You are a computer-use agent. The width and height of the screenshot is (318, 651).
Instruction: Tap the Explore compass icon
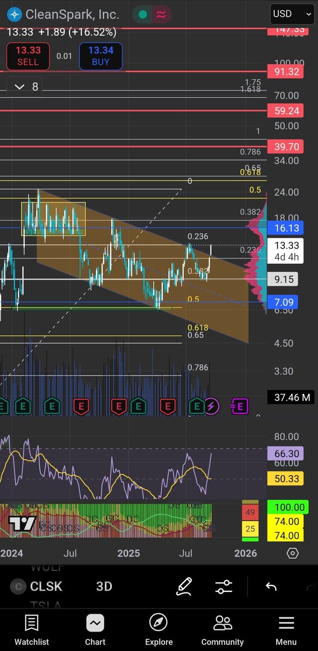pos(158,623)
